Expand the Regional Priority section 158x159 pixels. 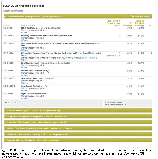pos(78,140)
